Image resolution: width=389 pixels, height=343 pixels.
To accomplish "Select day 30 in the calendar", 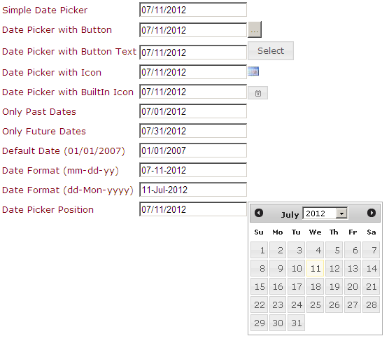I will pyautogui.click(x=278, y=323).
